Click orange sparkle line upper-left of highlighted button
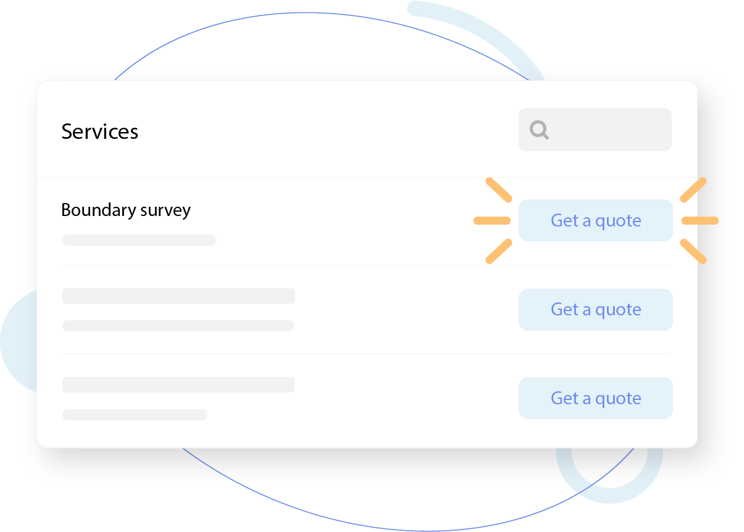The width and height of the screenshot is (744, 532). [x=499, y=190]
